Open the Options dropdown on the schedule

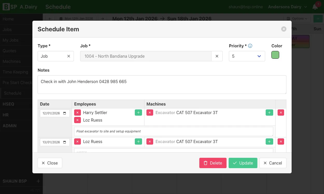click(297, 19)
